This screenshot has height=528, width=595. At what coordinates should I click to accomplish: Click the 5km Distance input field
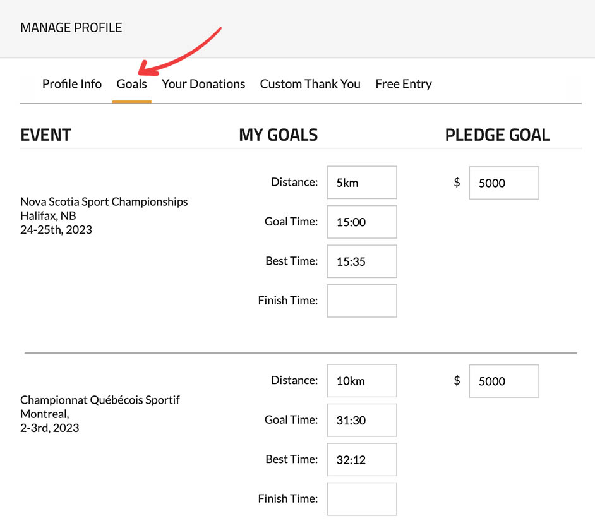361,183
